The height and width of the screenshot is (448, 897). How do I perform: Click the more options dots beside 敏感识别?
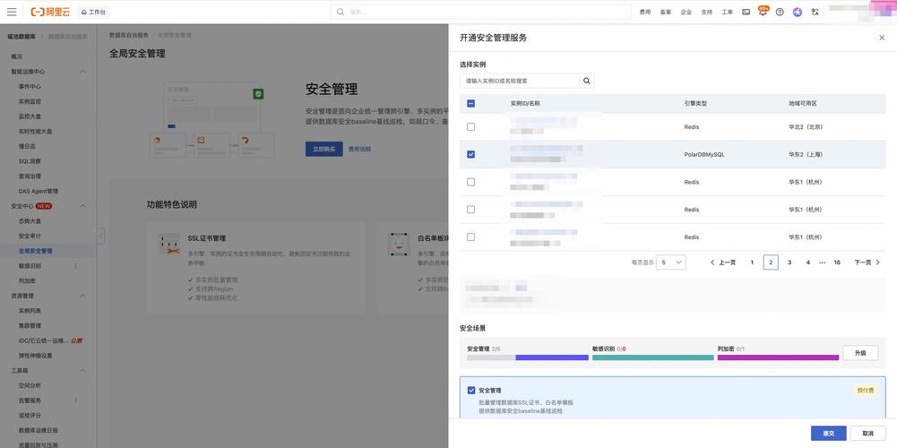tap(75, 266)
